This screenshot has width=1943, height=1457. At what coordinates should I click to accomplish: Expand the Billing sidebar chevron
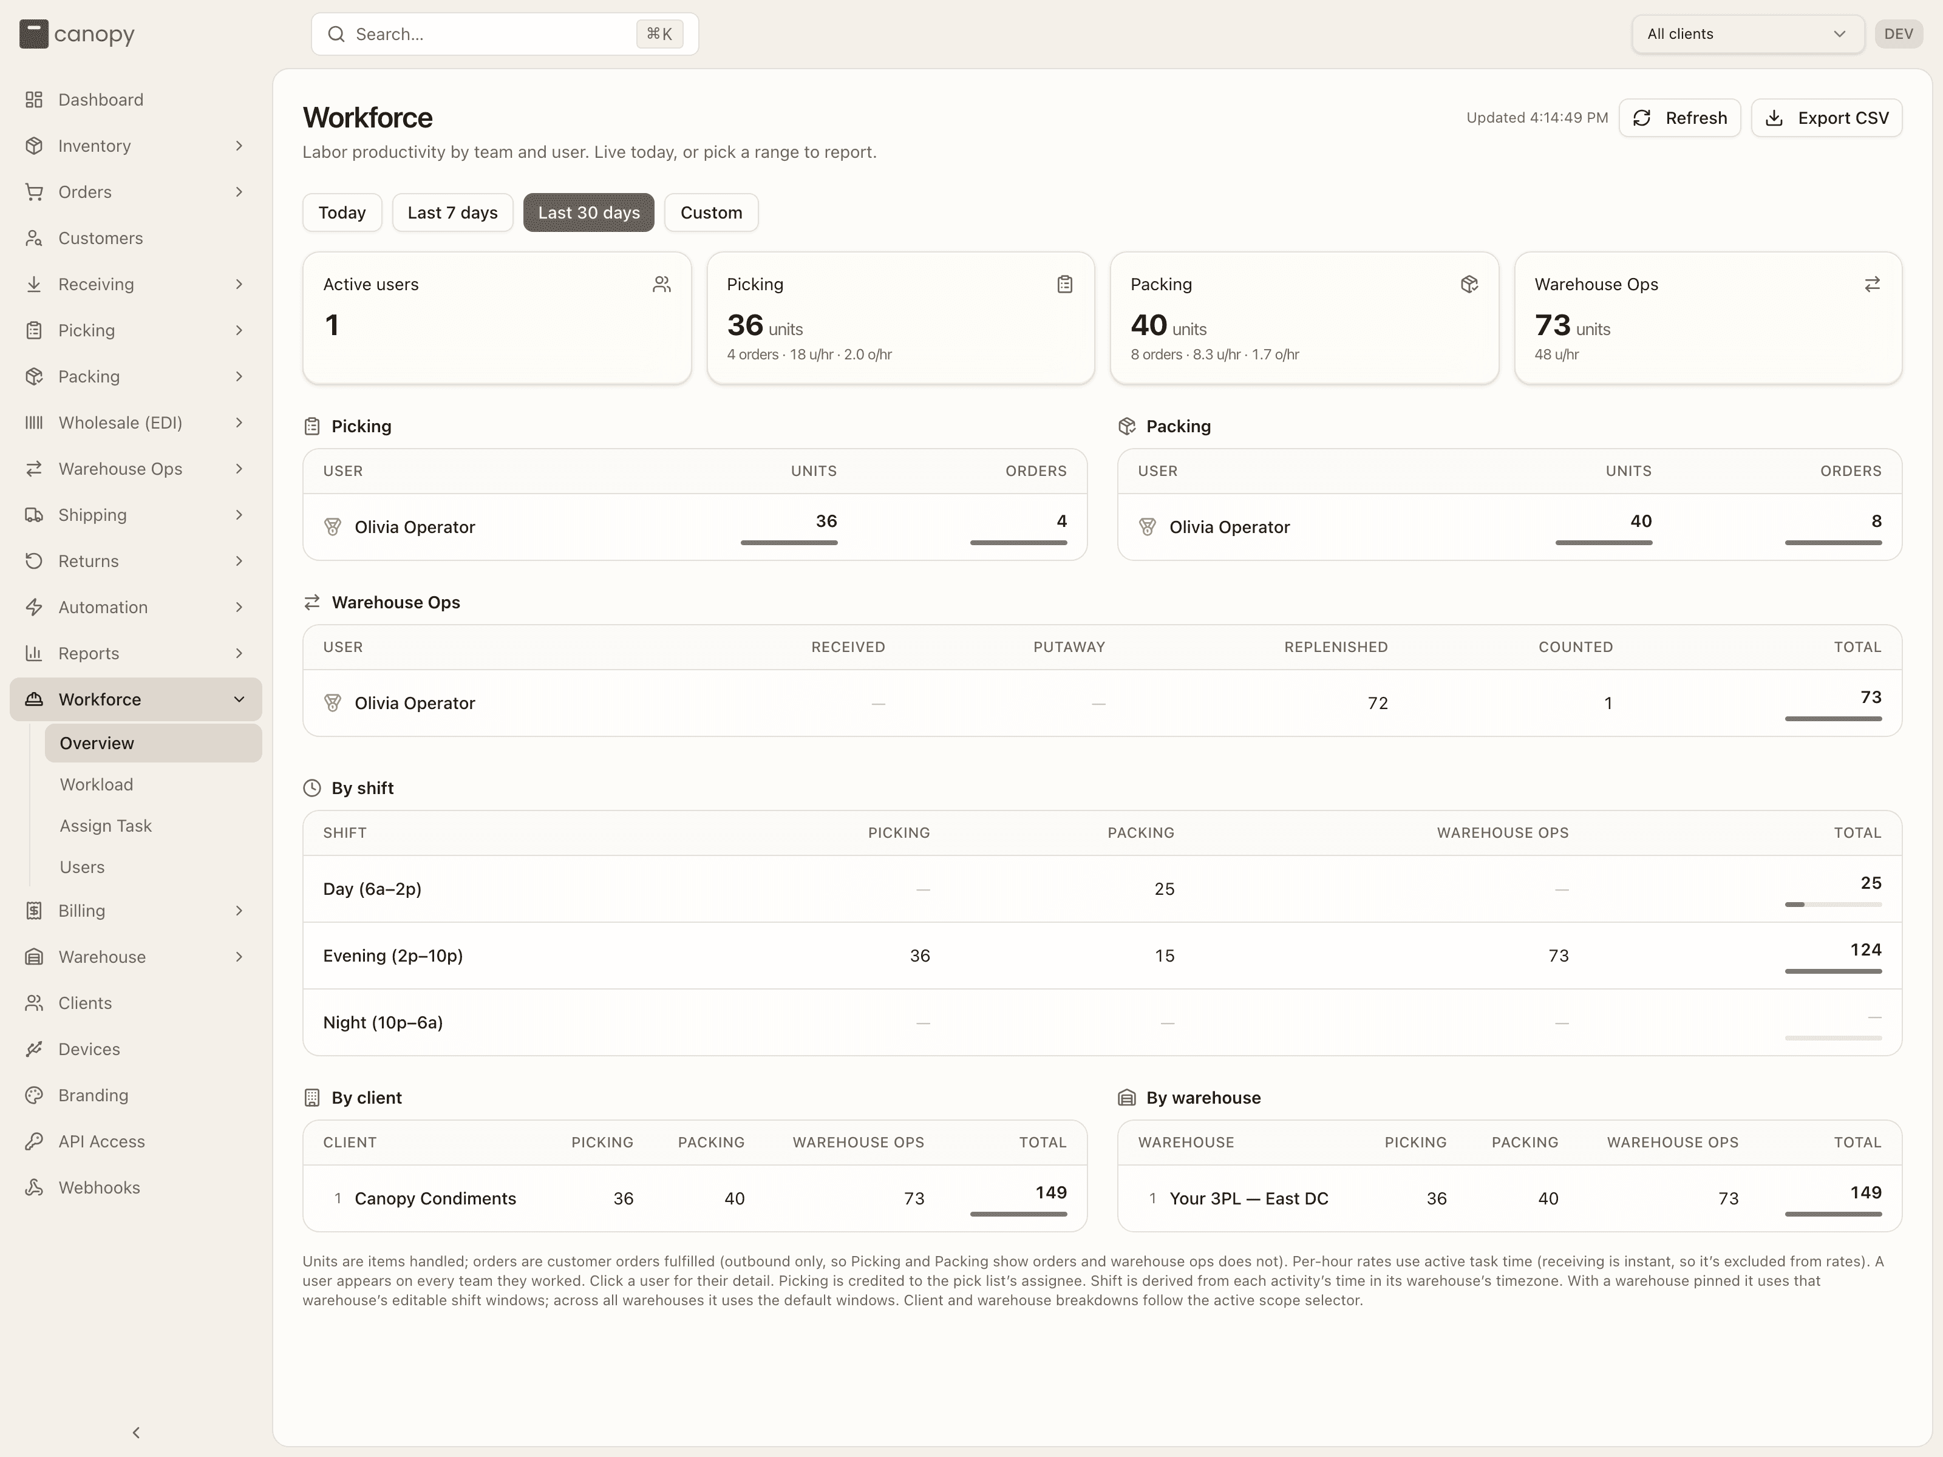[239, 911]
